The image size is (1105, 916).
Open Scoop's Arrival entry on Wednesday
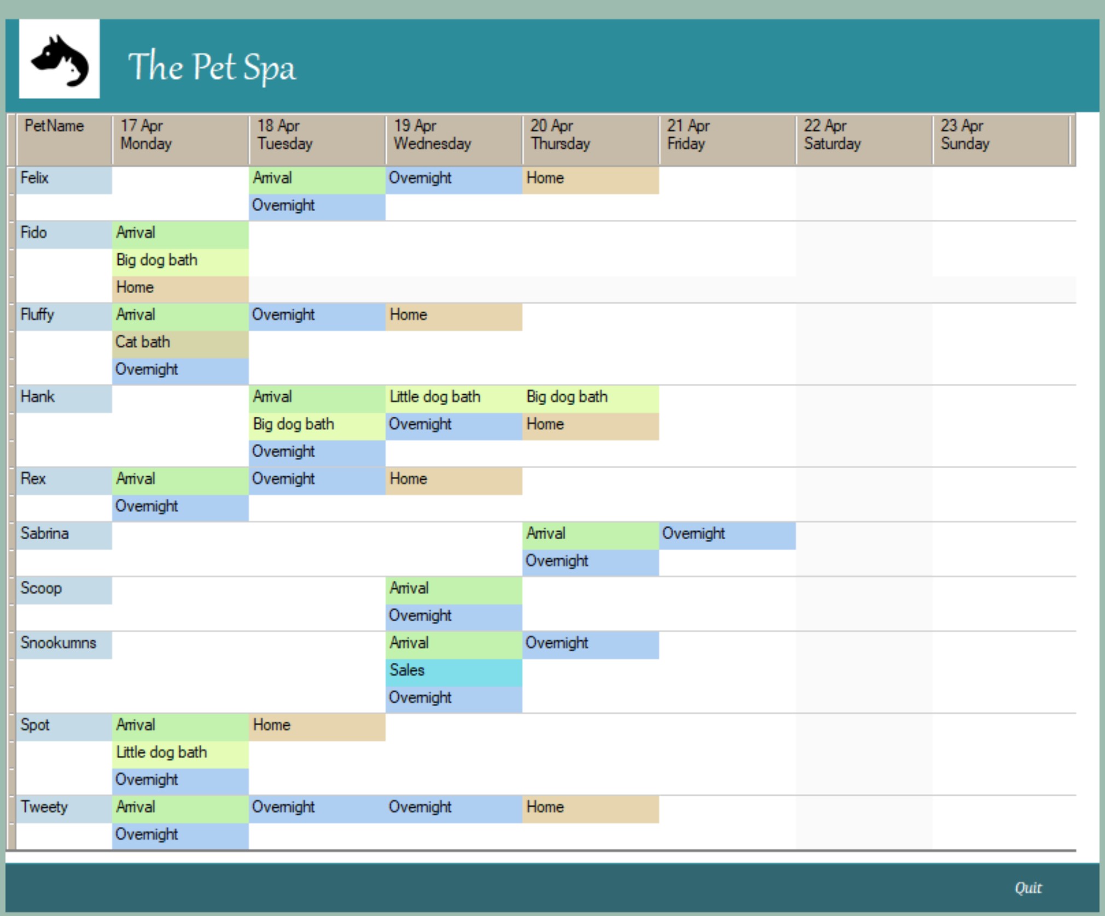tap(453, 590)
